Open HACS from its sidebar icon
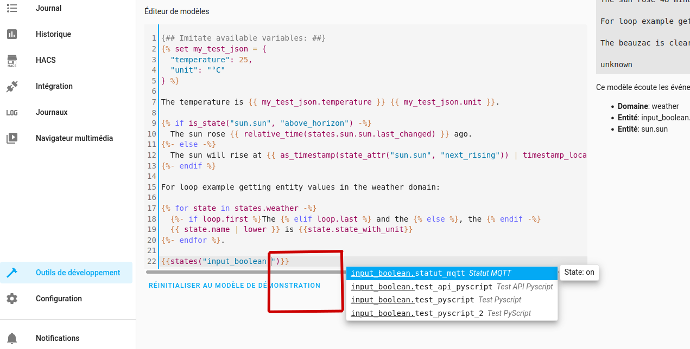Screen dimensions: 690x349 click(12, 60)
